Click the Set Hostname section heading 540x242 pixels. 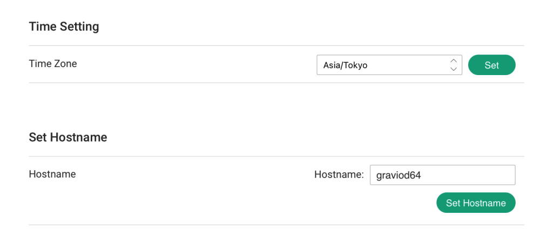pos(68,137)
